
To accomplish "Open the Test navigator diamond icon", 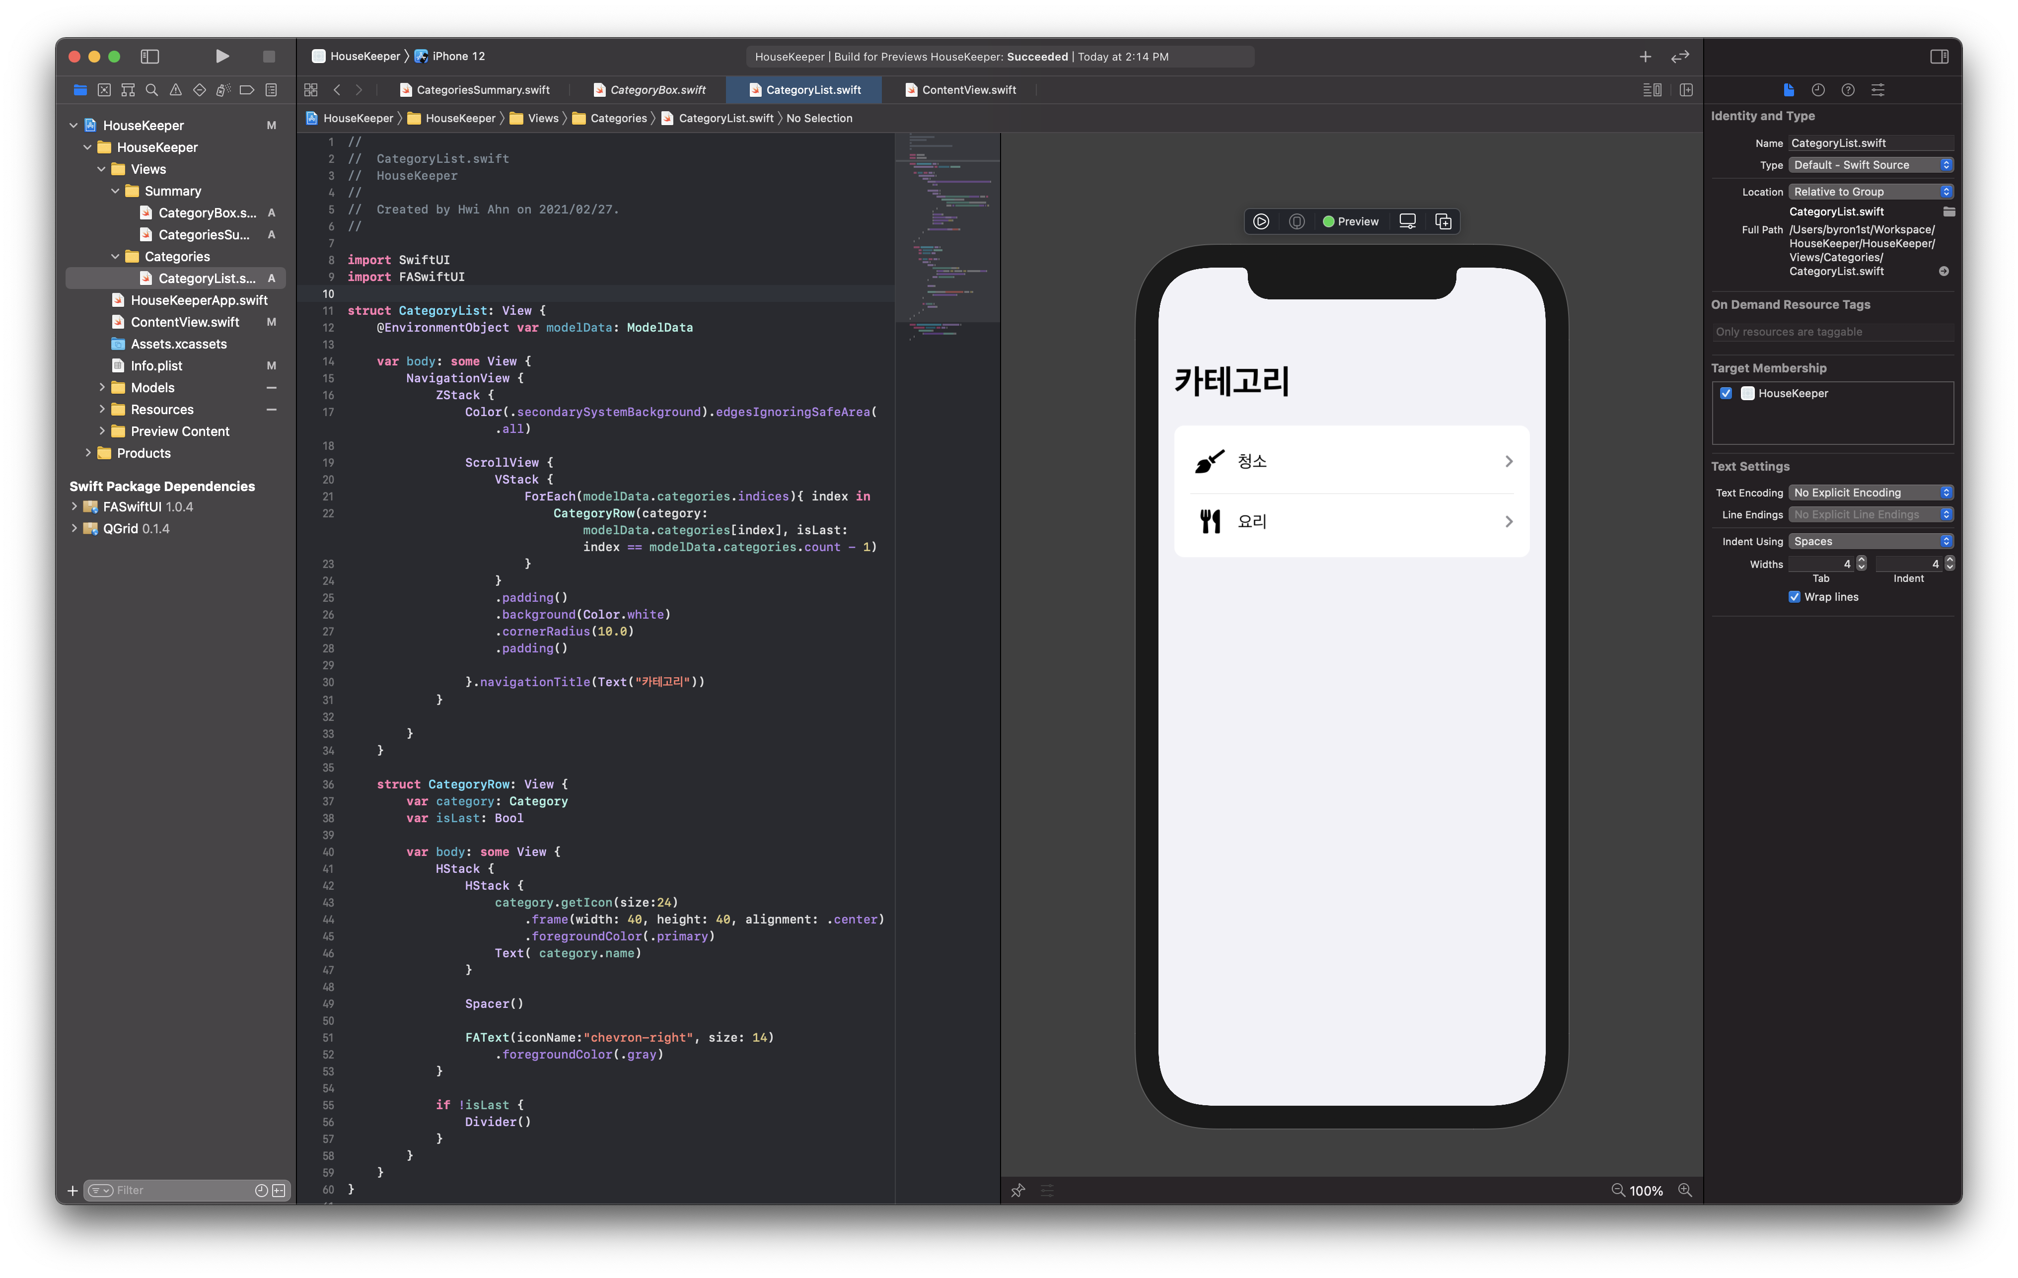I will coord(200,90).
